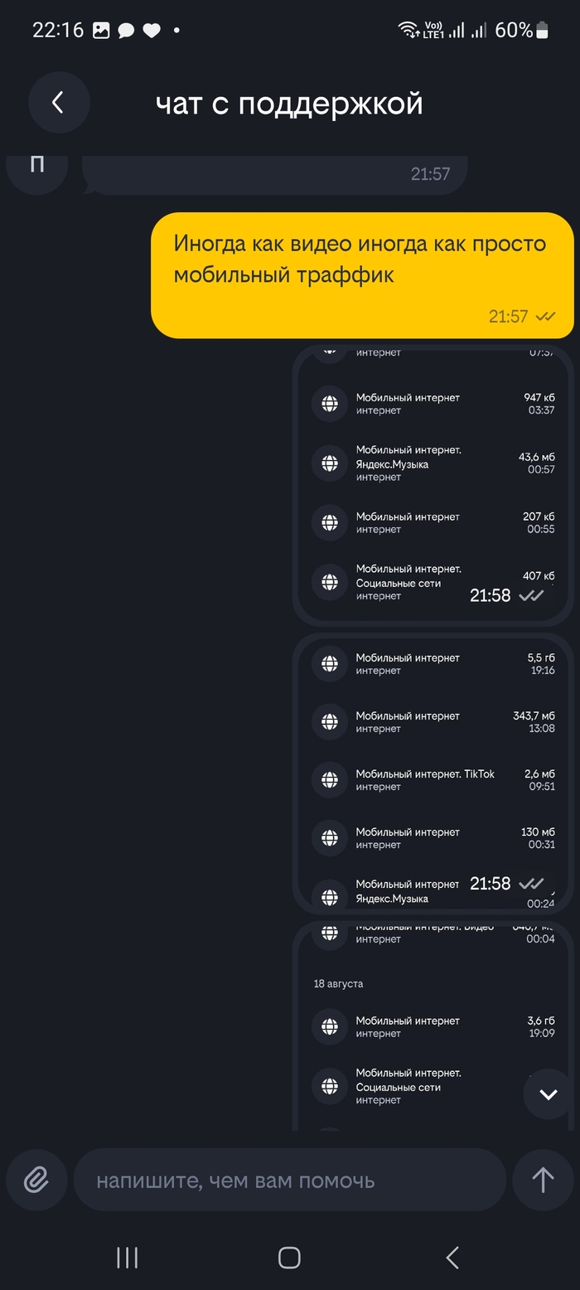Tap the back arrow in chat header

point(59,103)
